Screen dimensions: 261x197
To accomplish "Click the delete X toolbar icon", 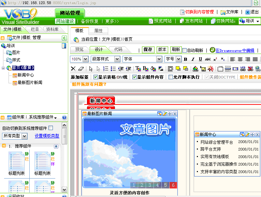I will pyautogui.click(x=73, y=69).
